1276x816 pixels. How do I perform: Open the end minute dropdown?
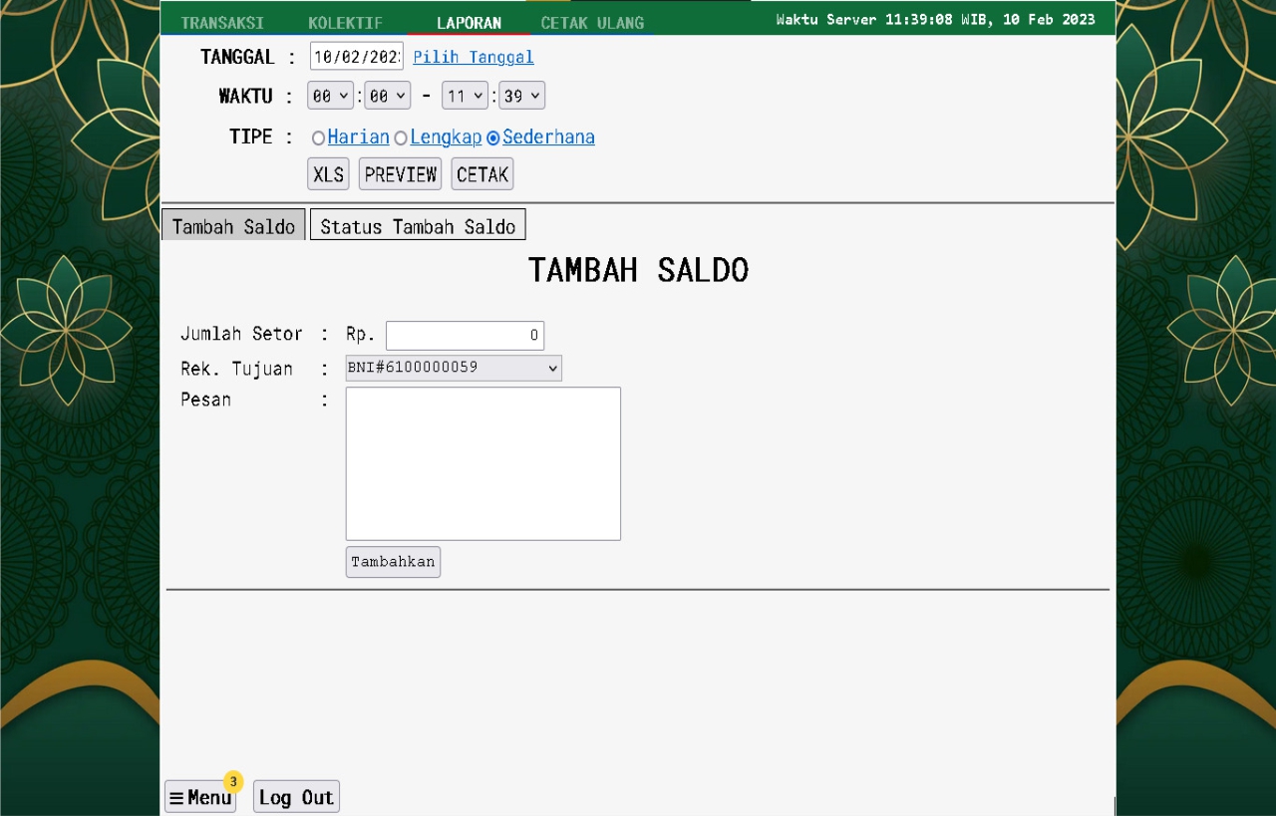click(x=522, y=96)
